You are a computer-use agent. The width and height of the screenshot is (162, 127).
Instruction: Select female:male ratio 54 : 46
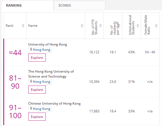[x=150, y=52]
